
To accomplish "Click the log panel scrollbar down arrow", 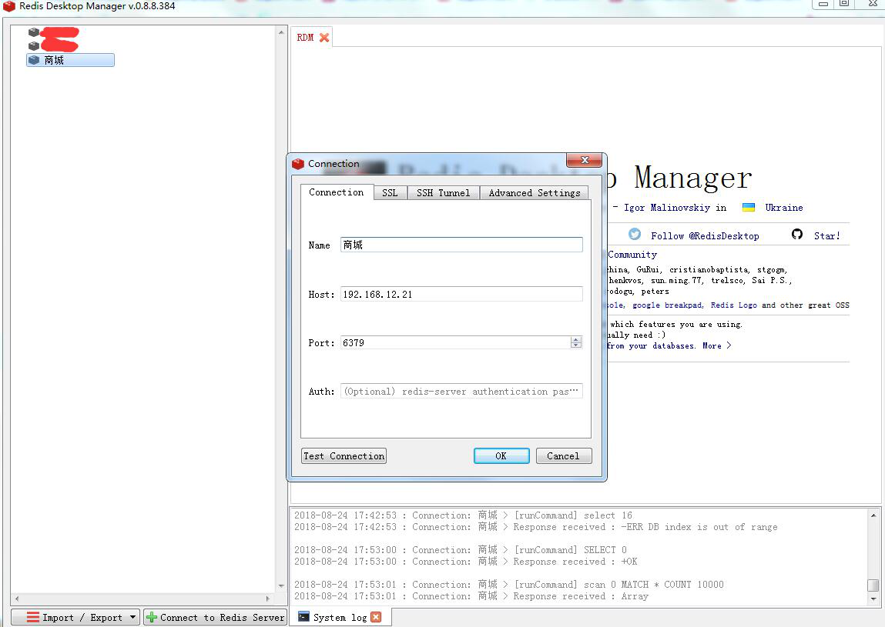I will pos(873,599).
